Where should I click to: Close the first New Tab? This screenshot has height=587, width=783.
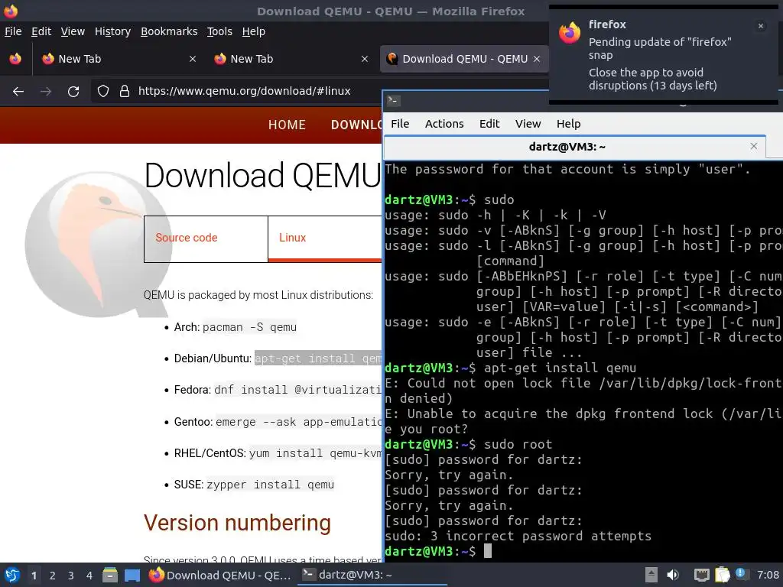pyautogui.click(x=192, y=59)
